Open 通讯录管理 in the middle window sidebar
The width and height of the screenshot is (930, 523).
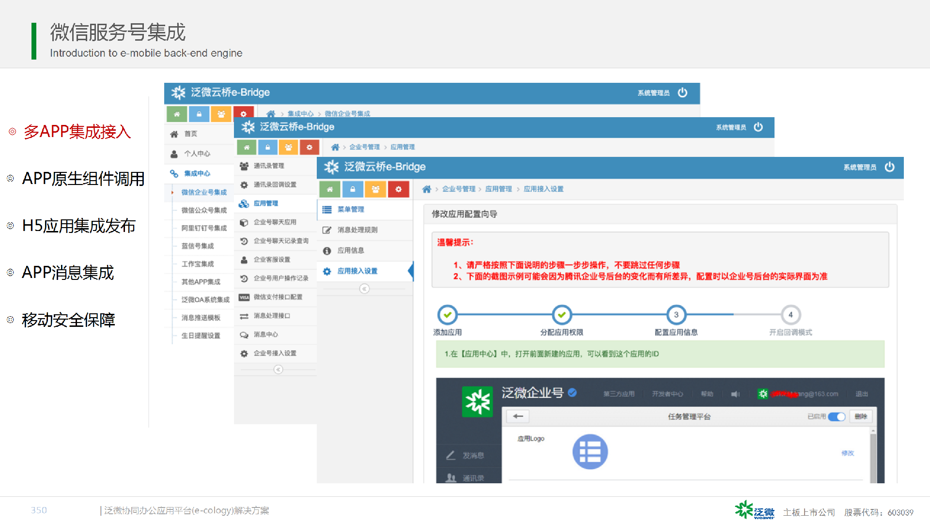click(x=275, y=166)
